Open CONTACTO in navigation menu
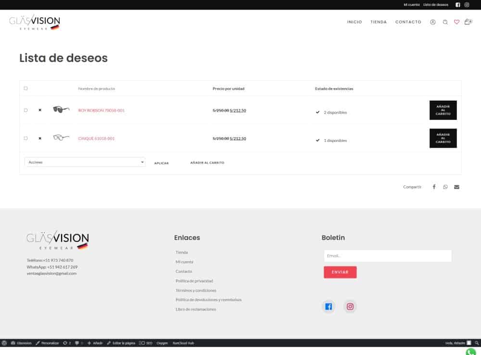481x355 pixels. coord(408,22)
